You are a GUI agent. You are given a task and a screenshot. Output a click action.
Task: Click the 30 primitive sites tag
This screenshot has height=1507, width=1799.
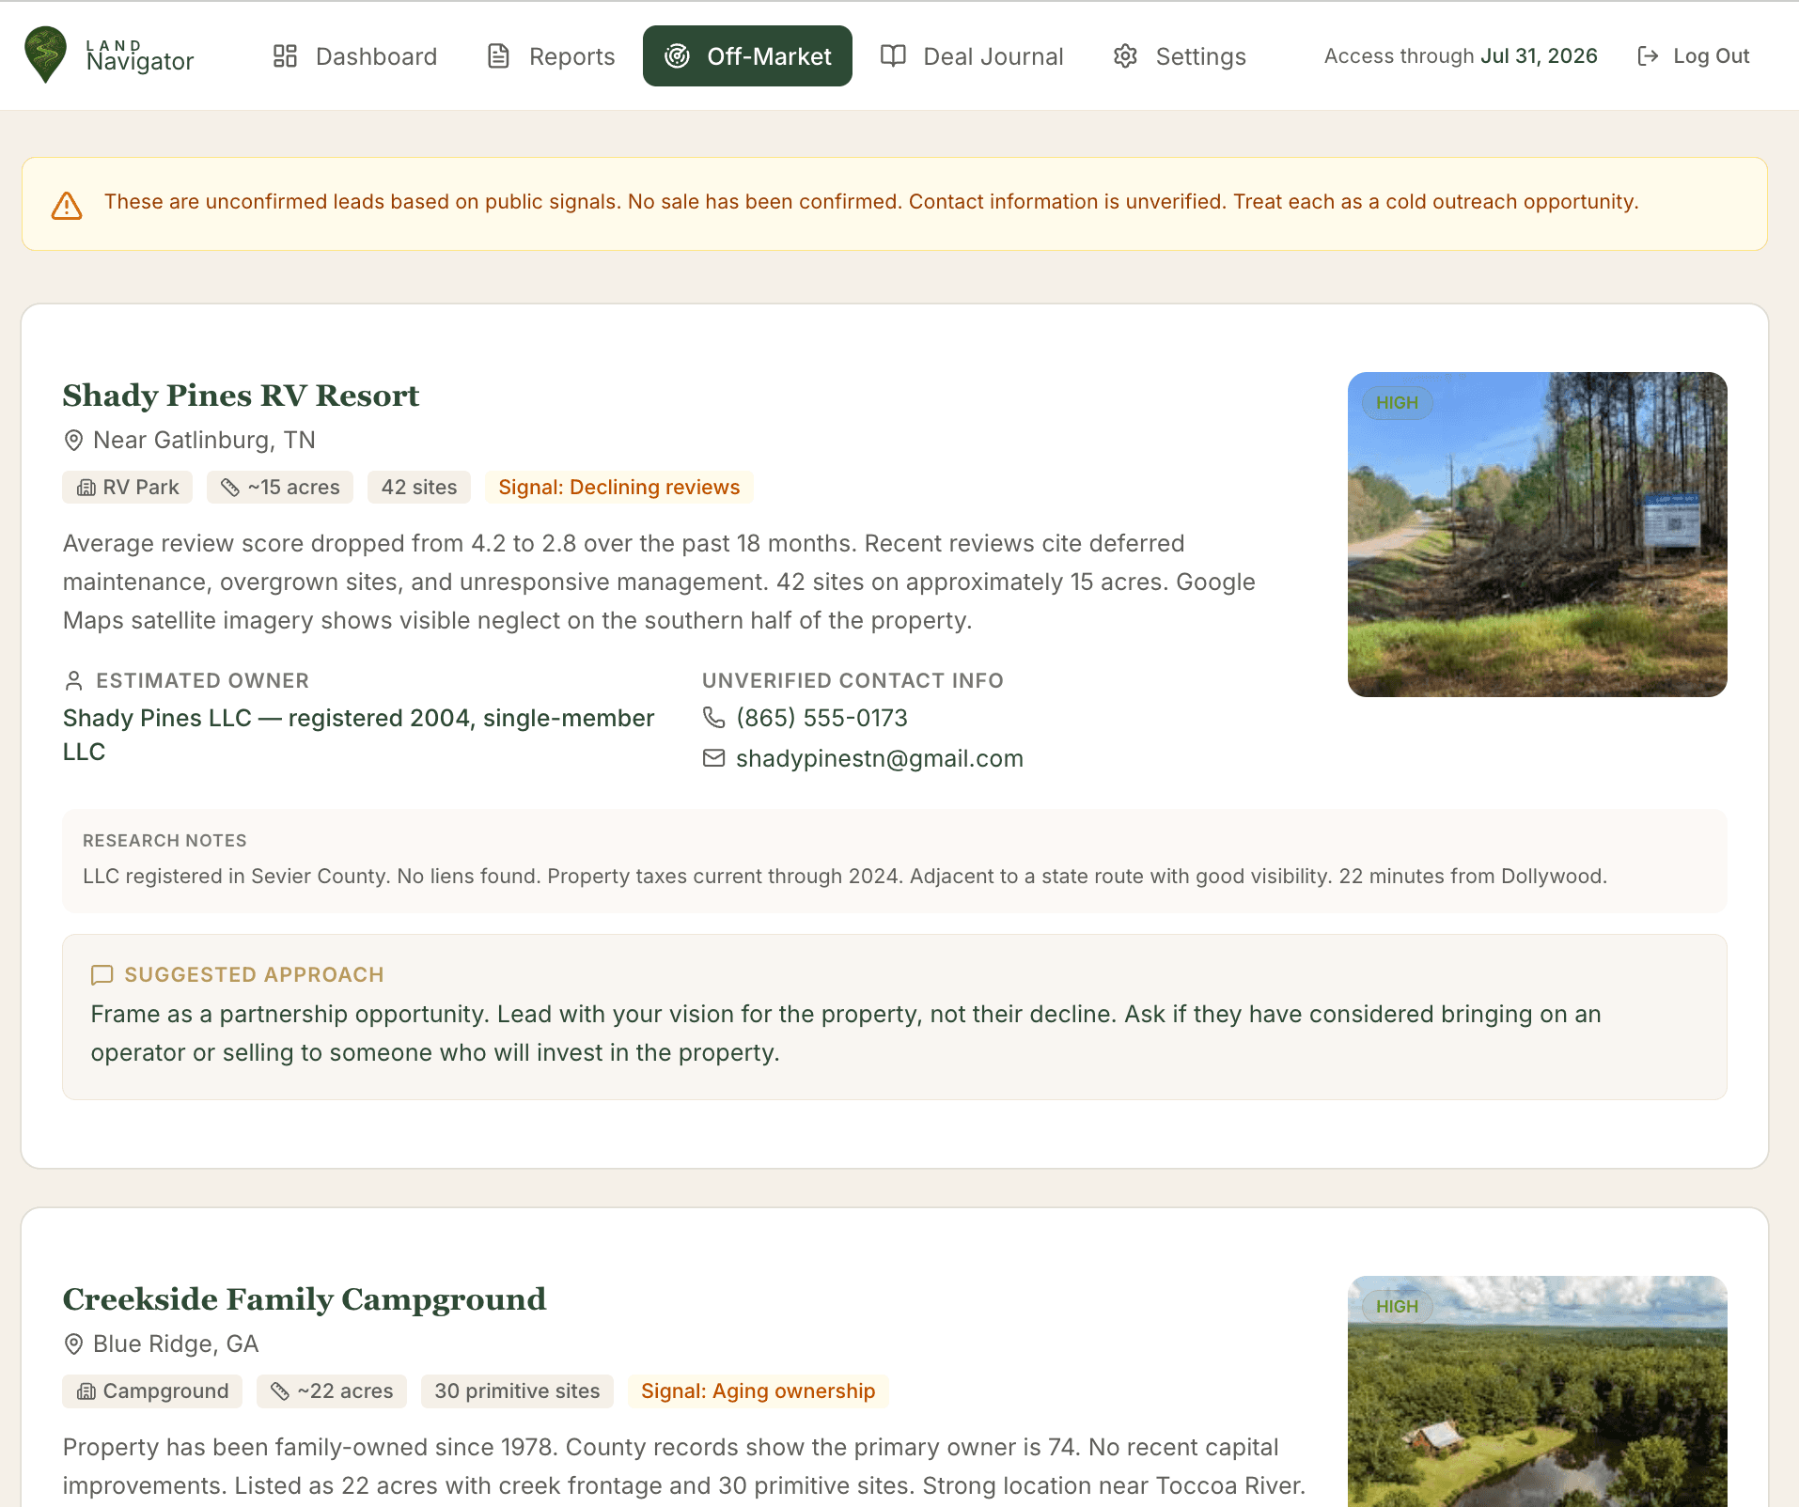coord(517,1391)
